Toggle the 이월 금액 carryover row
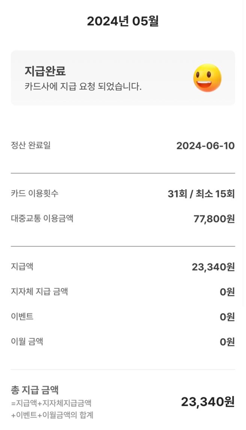 (x=123, y=342)
